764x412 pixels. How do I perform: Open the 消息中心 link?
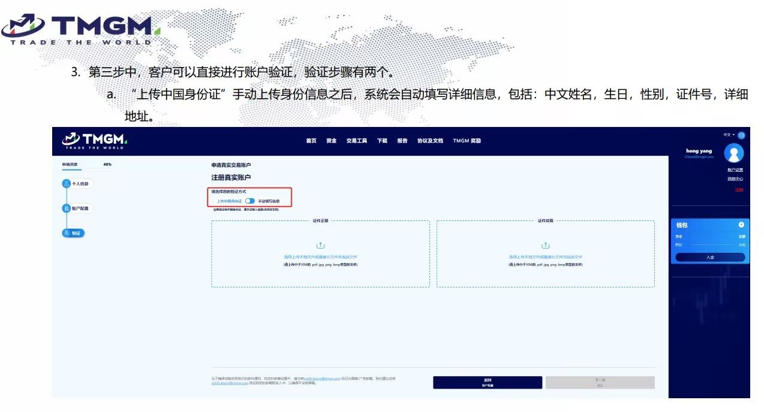(x=735, y=178)
